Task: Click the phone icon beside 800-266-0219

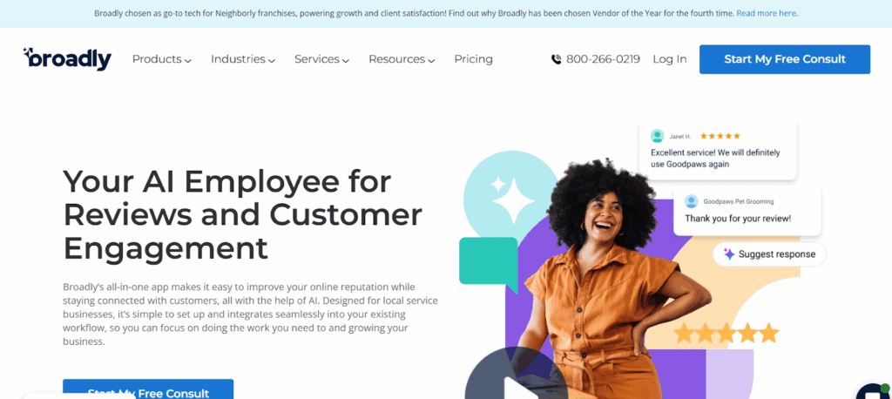Action: 556,59
